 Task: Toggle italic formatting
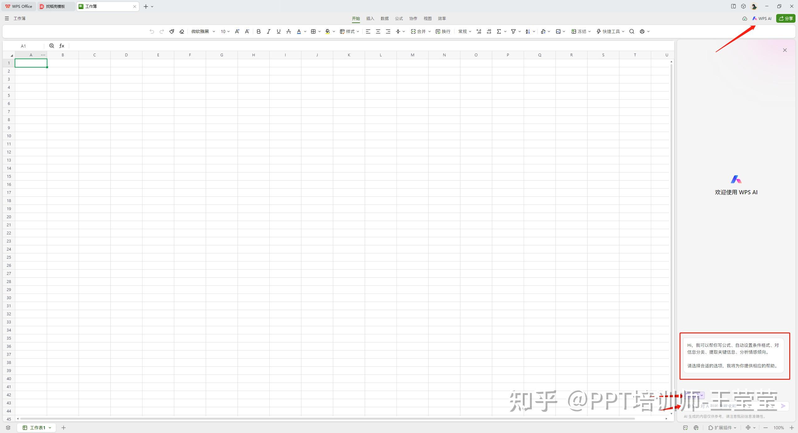click(268, 31)
